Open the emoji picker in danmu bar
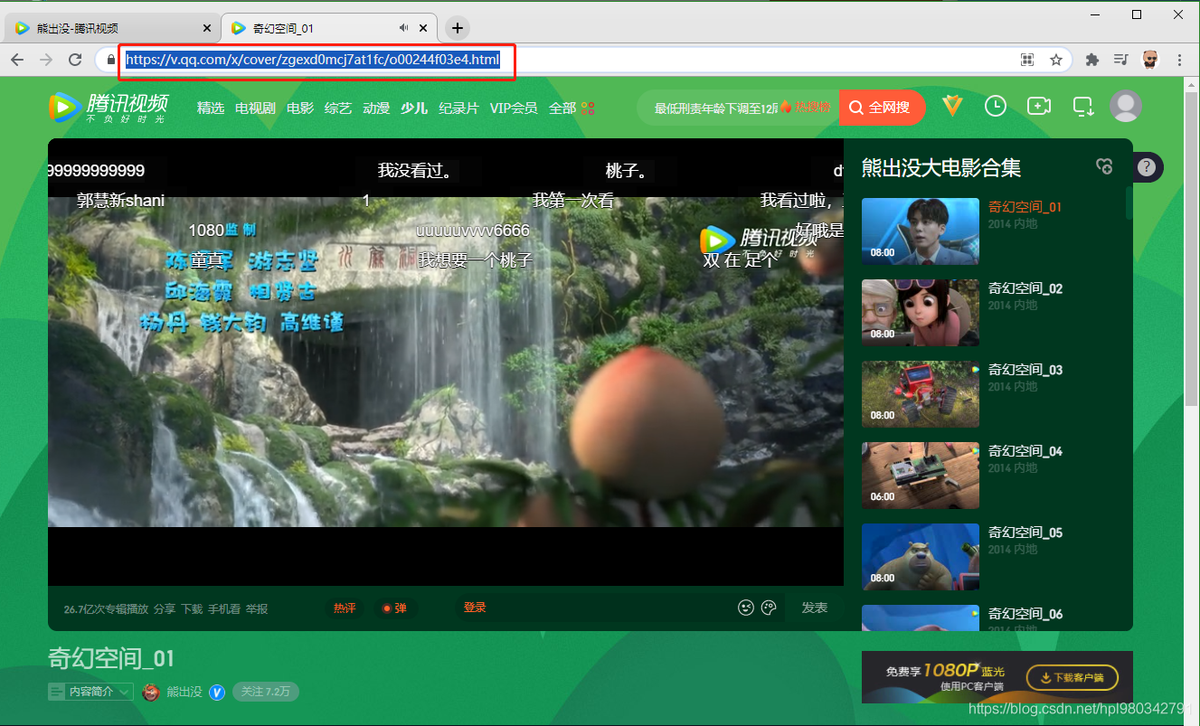This screenshot has height=726, width=1200. (746, 608)
